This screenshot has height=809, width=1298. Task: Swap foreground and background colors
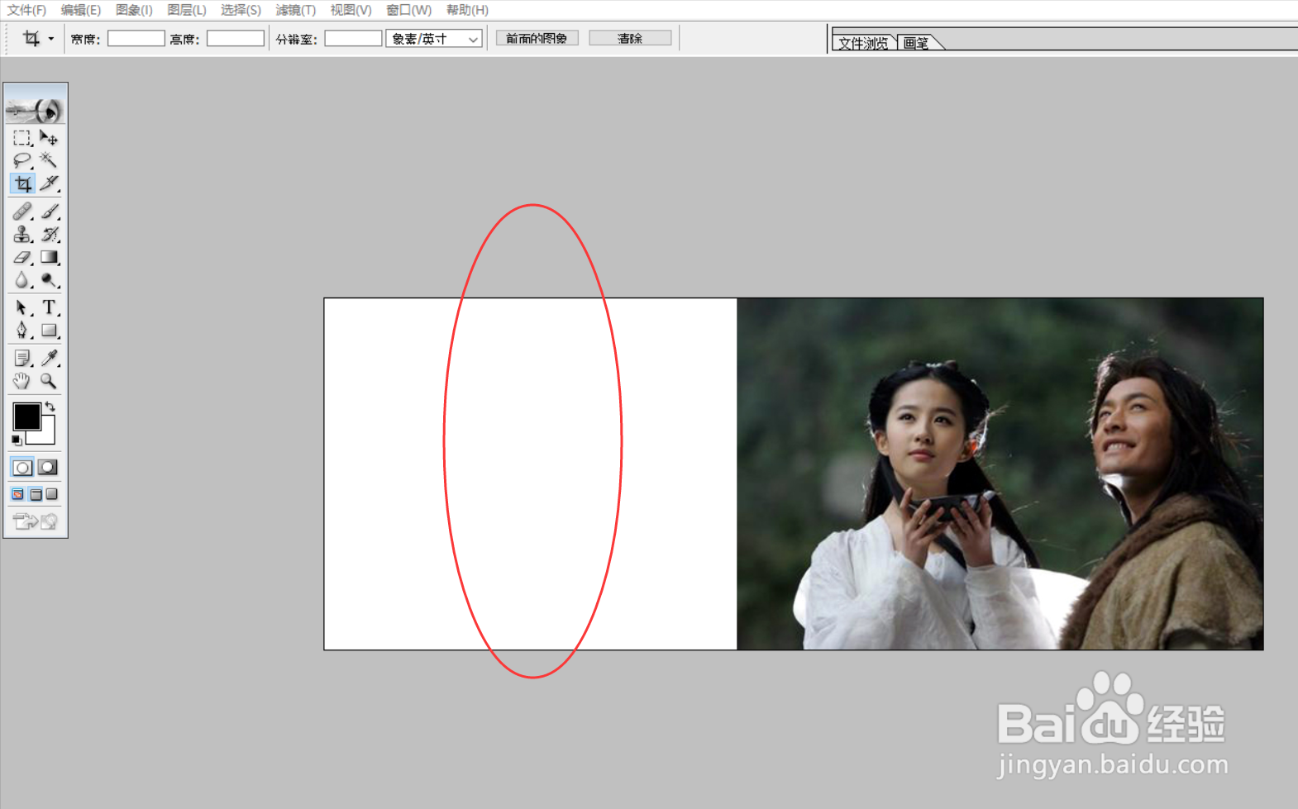(x=50, y=406)
